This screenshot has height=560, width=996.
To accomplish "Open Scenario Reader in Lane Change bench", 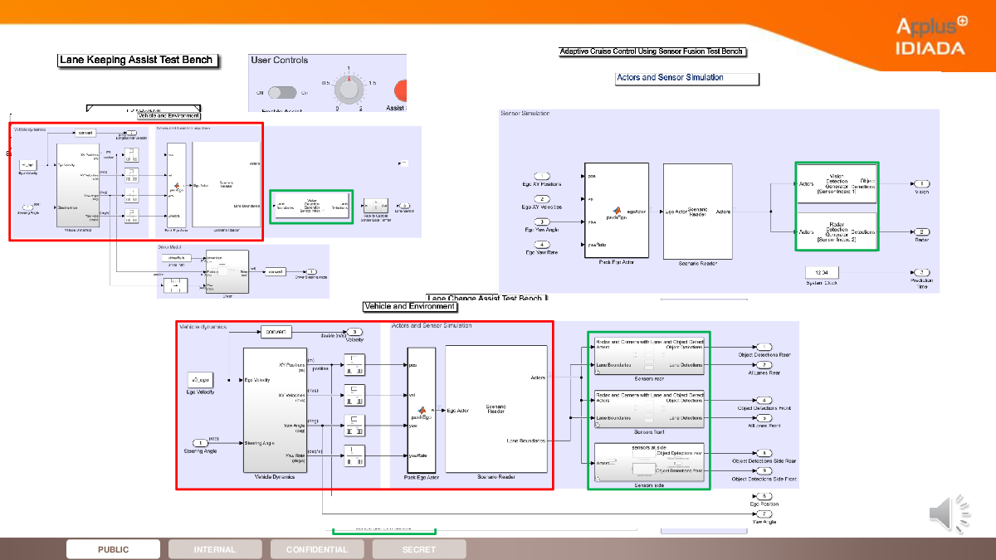I will click(496, 409).
